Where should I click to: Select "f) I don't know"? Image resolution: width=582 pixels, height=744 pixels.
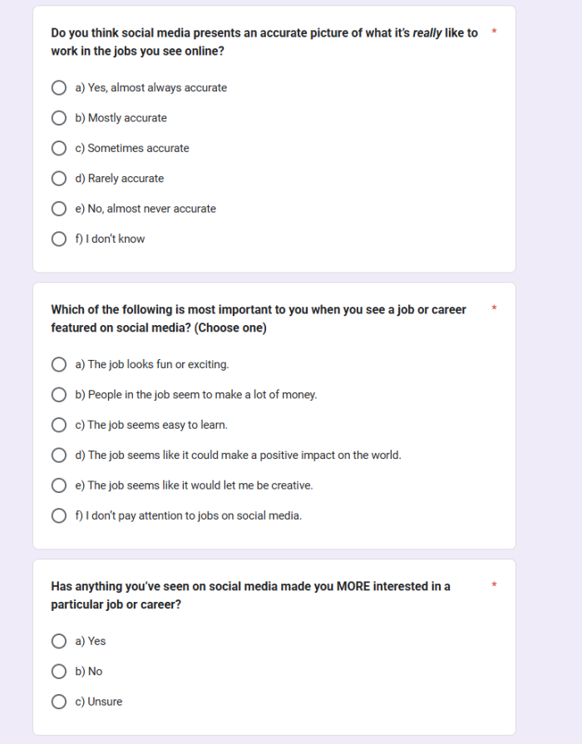[59, 239]
